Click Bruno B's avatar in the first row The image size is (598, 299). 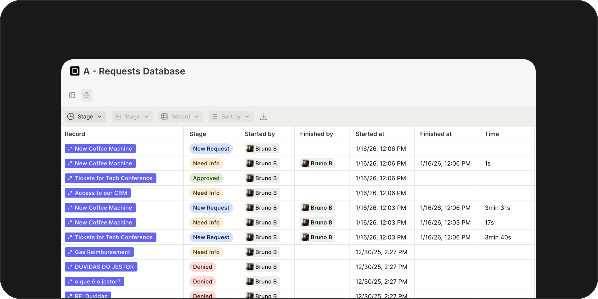pos(250,148)
